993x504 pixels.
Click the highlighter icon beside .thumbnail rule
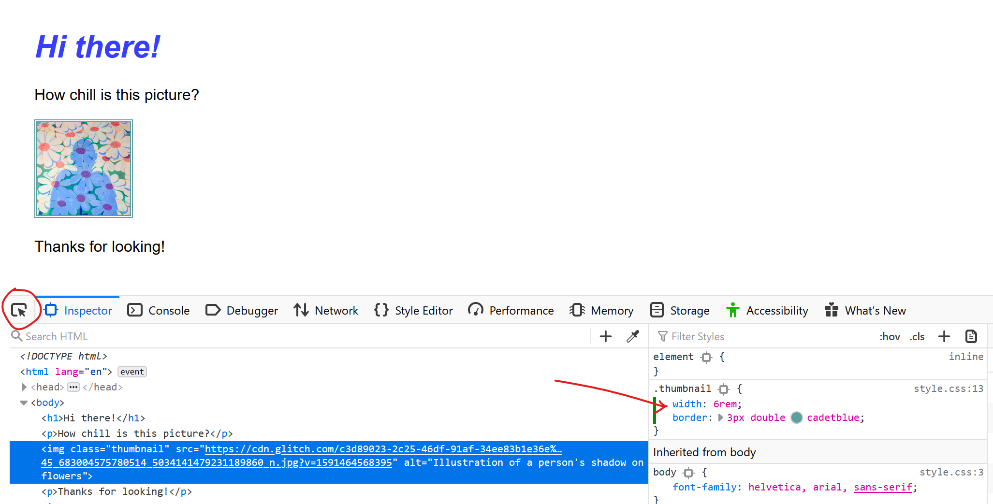pos(723,389)
